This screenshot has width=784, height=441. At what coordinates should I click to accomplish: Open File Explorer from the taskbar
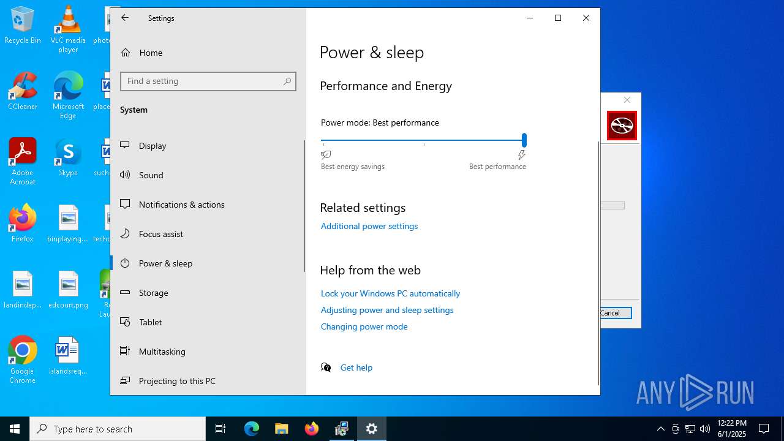tap(282, 429)
